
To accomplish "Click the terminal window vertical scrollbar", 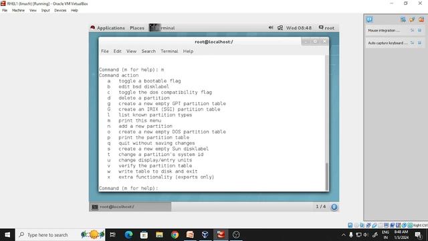I will tap(326, 177).
